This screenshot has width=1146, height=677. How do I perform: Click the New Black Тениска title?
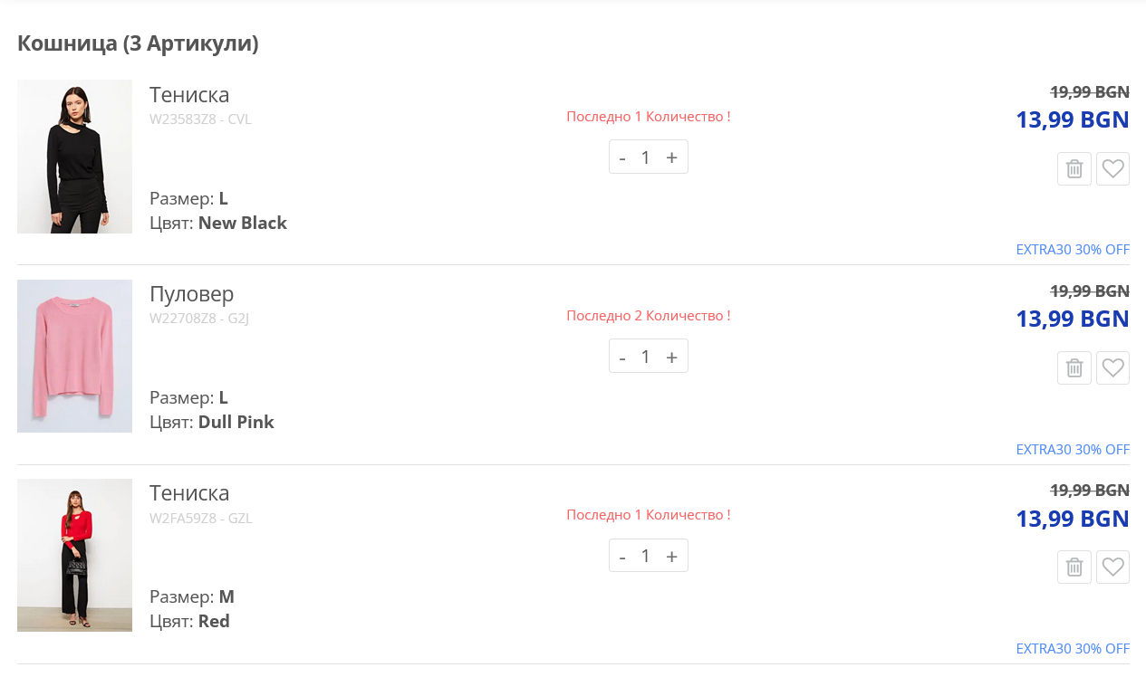click(x=189, y=95)
